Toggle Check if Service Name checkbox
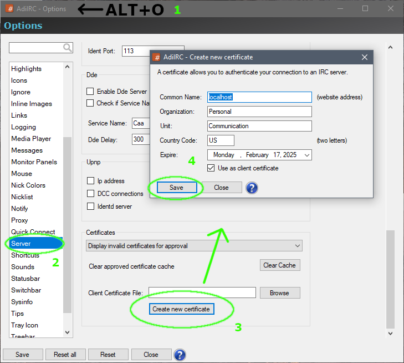Viewport: 404px width, 363px height. coord(90,103)
